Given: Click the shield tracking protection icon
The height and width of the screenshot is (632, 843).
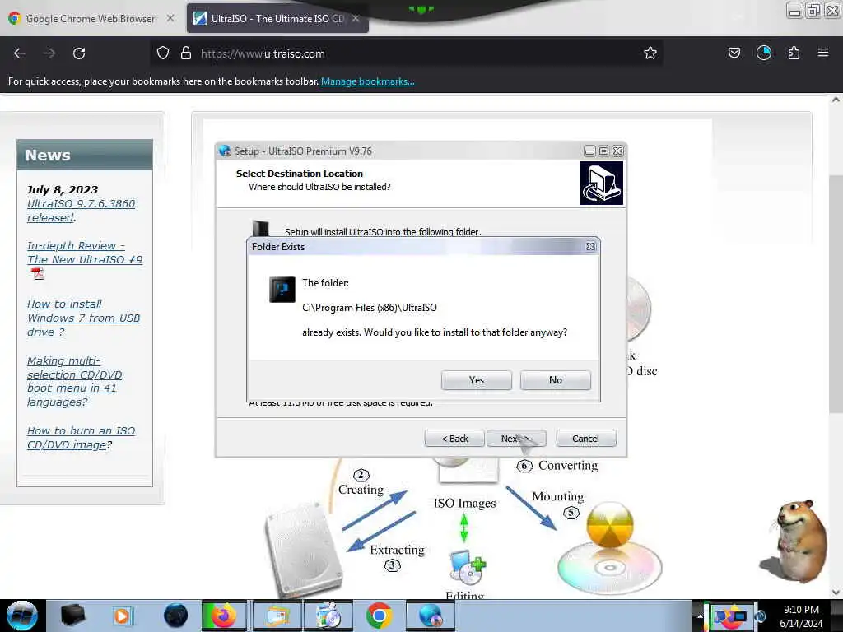Looking at the screenshot, I should (163, 53).
